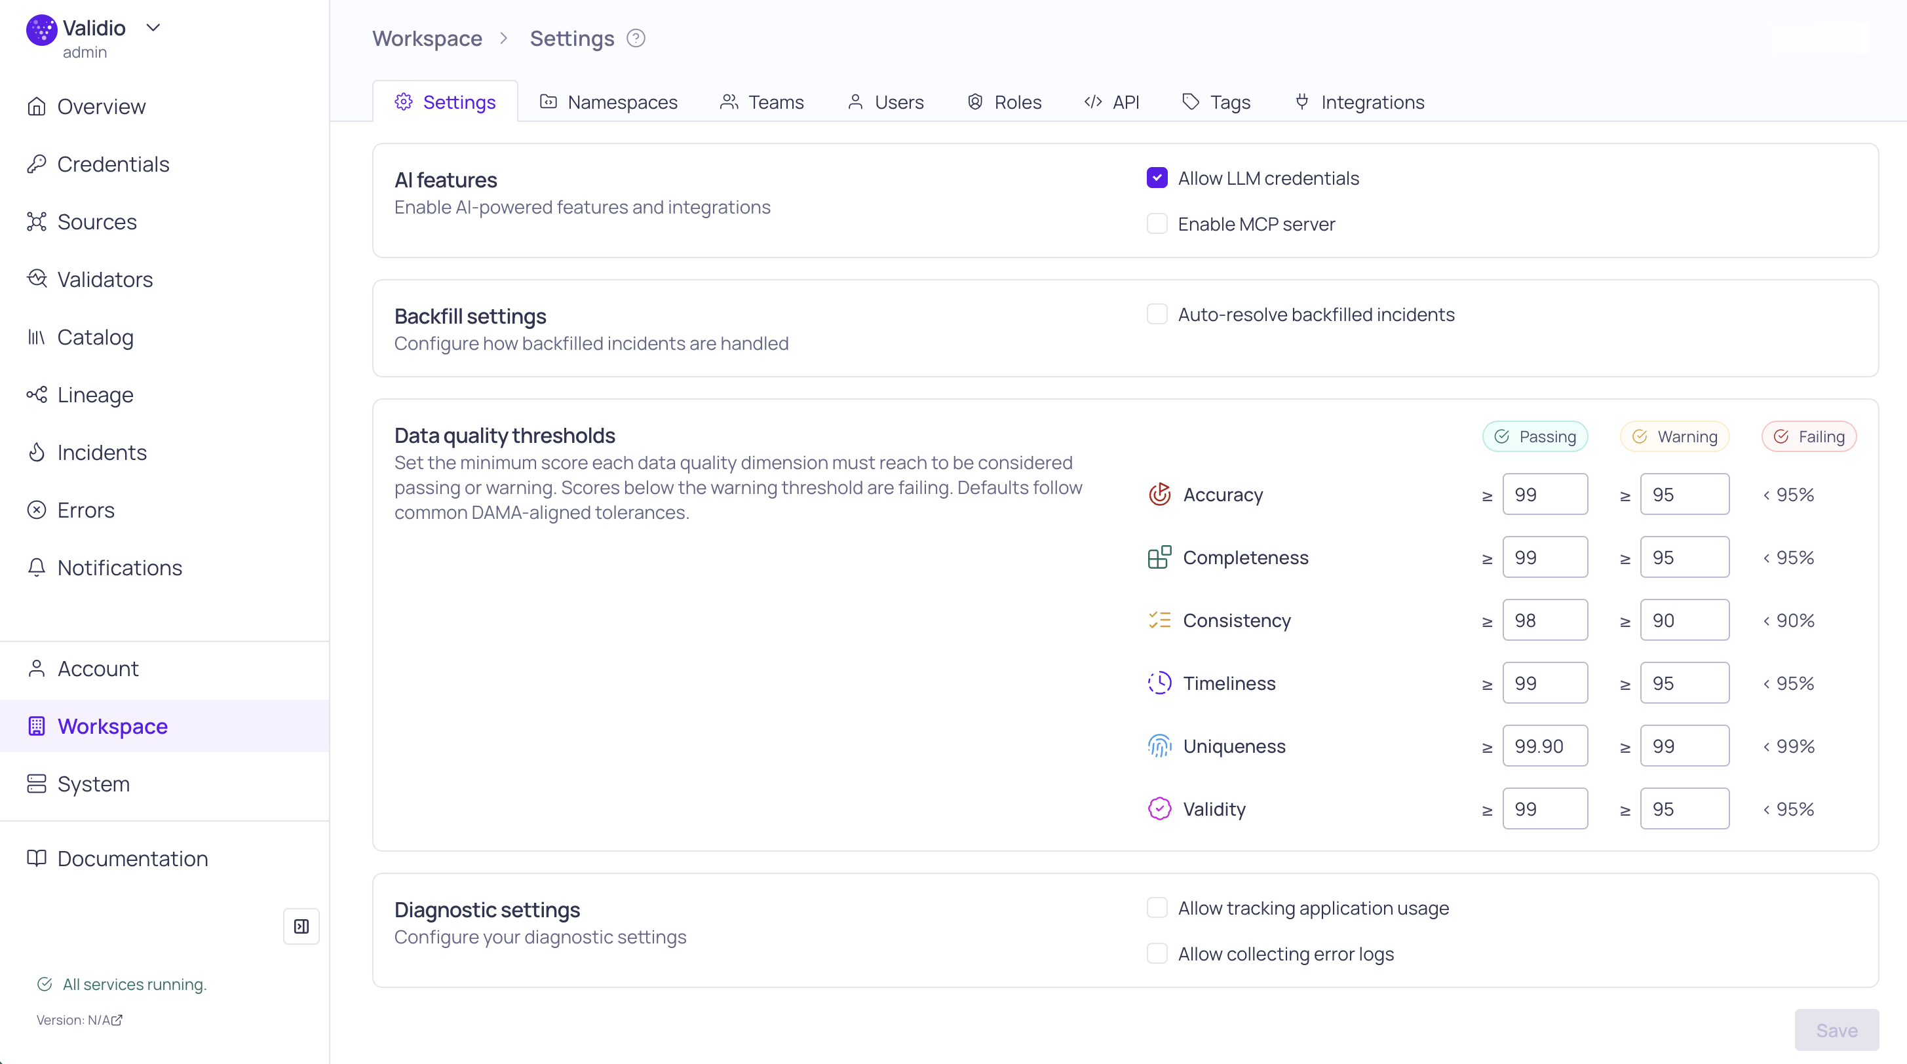Switch to the Roles tab
The image size is (1907, 1064).
coord(1005,102)
